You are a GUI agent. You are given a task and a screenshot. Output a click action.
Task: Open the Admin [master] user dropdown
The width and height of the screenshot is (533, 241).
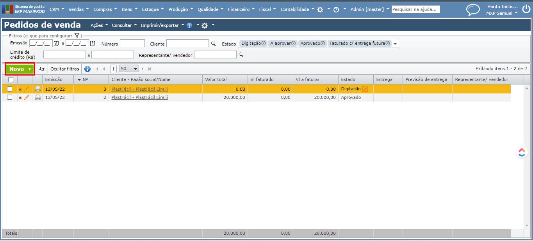[370, 9]
